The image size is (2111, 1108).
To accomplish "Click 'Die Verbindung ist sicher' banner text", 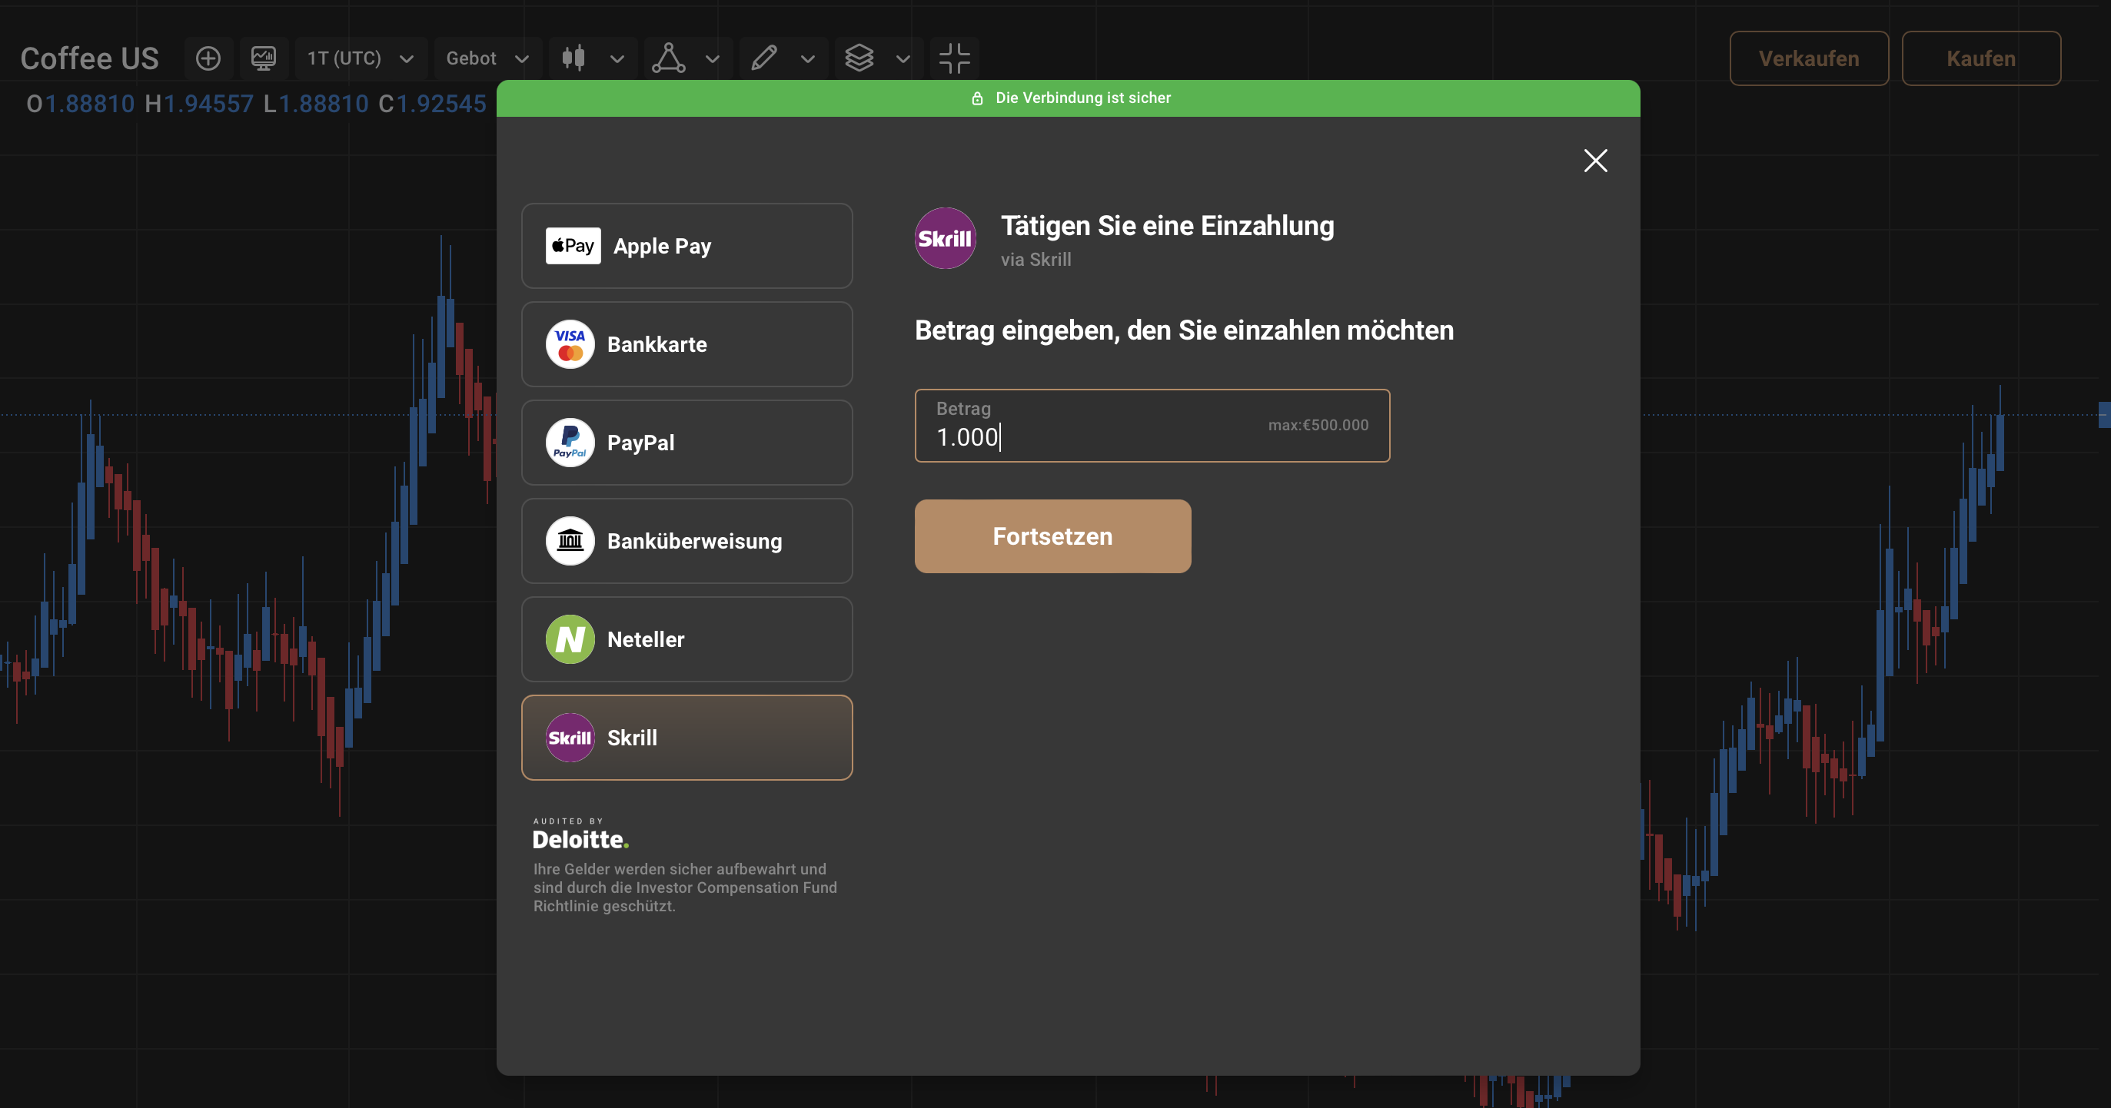I will point(1082,98).
